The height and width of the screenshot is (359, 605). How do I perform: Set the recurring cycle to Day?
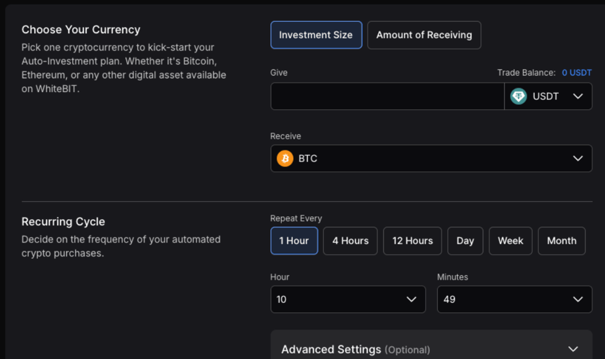point(465,241)
